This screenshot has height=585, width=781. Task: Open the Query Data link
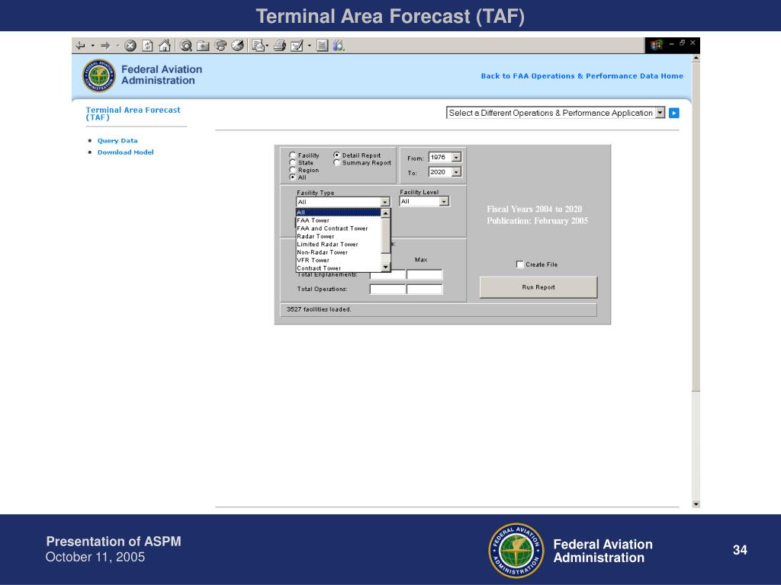point(117,141)
